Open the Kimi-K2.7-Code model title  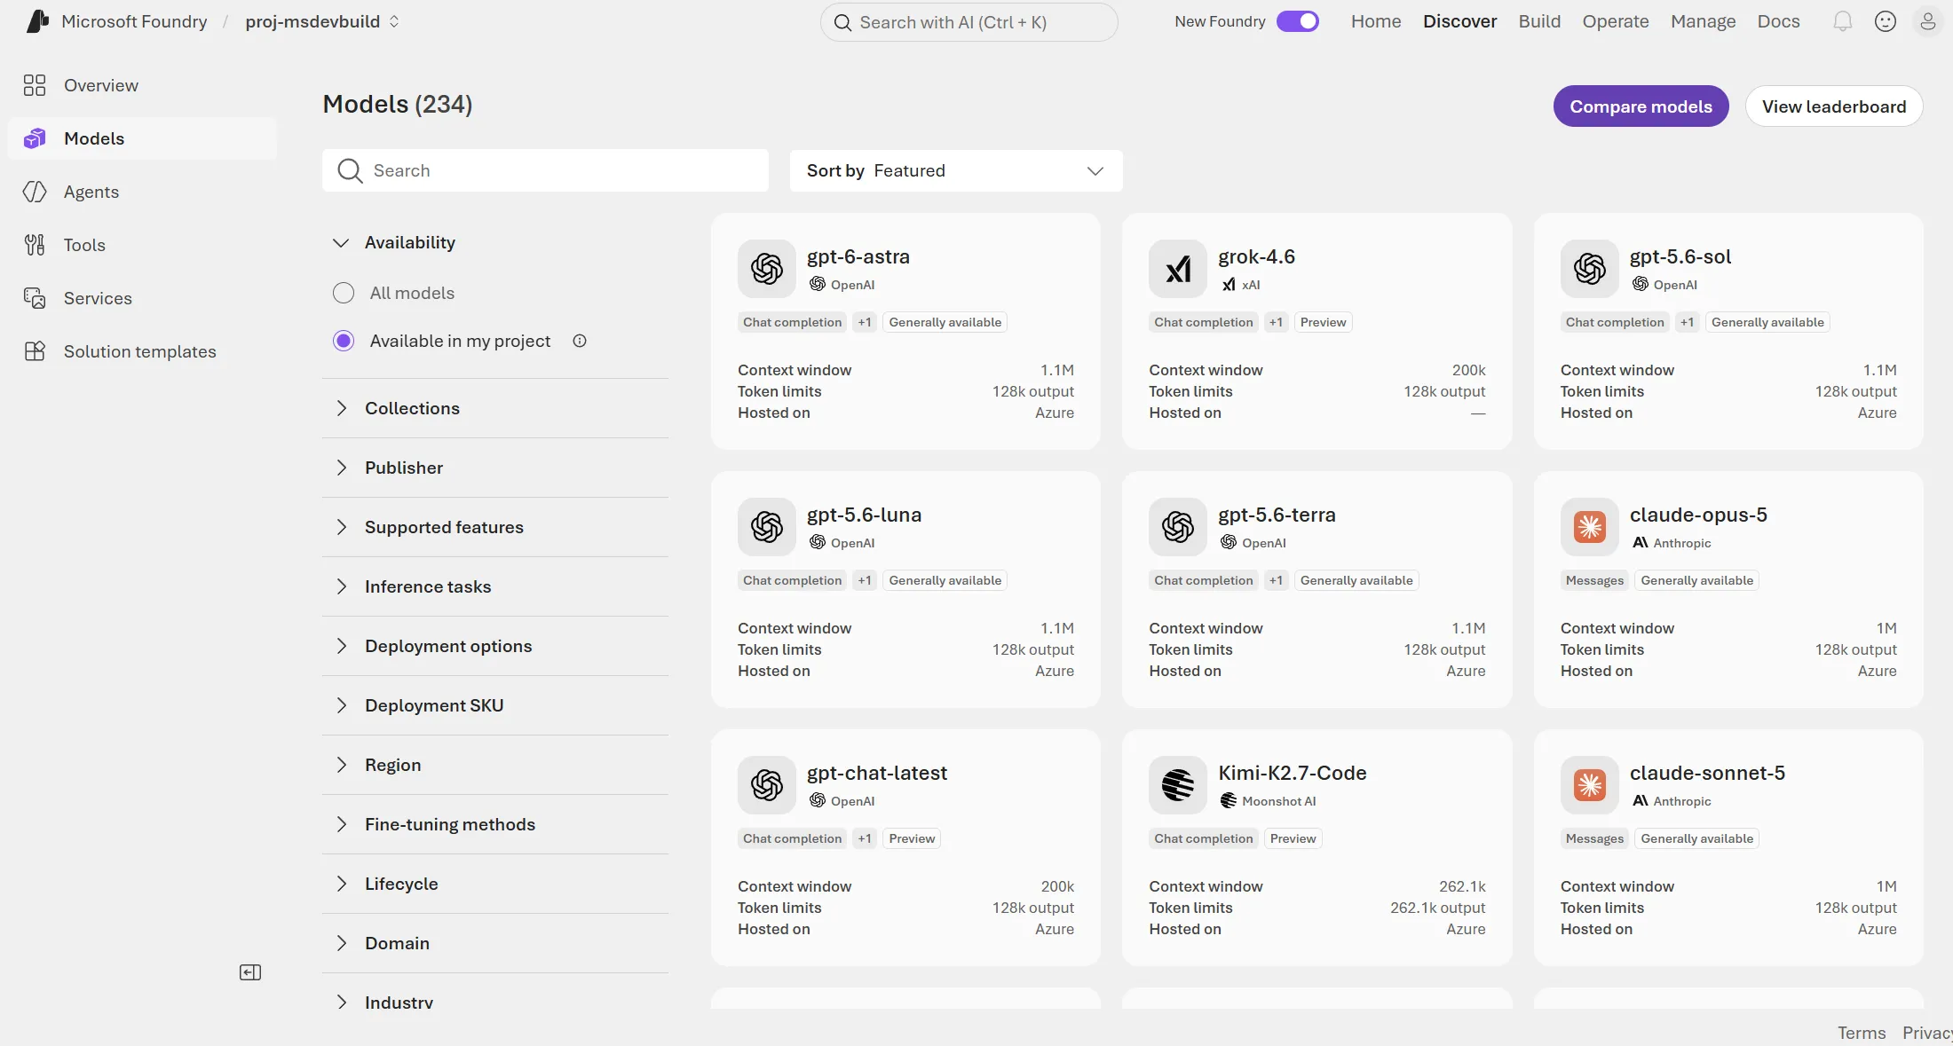[x=1292, y=773]
